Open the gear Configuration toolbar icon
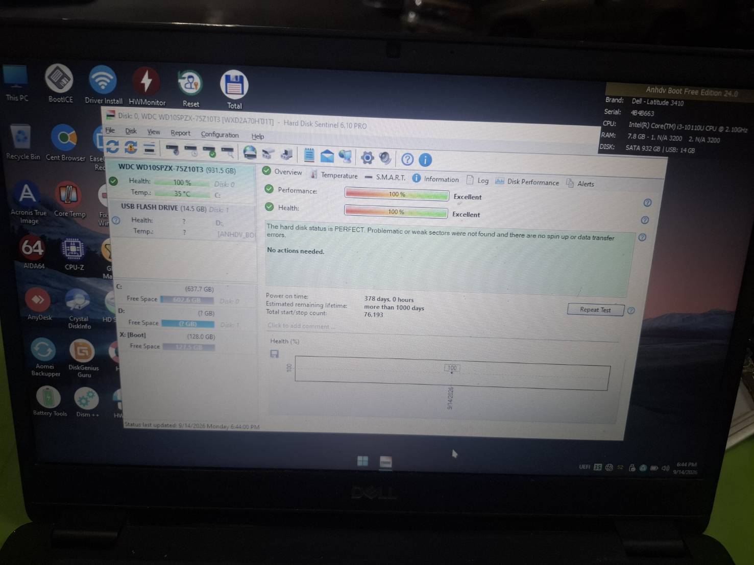Image resolution: width=754 pixels, height=565 pixels. tap(367, 158)
